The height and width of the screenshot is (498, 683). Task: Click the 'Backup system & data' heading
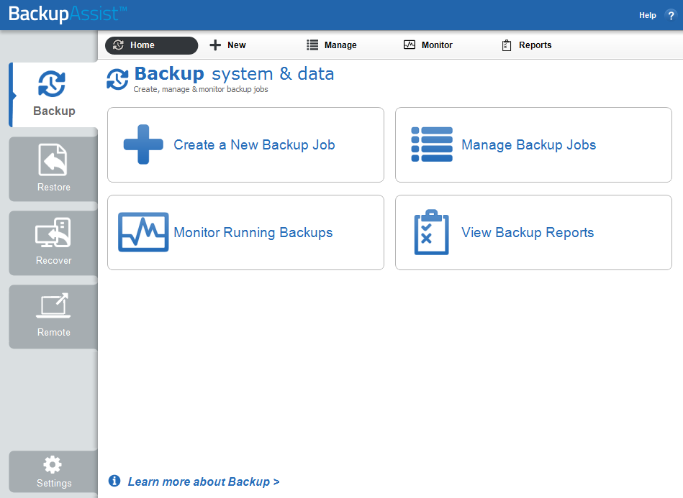point(235,74)
